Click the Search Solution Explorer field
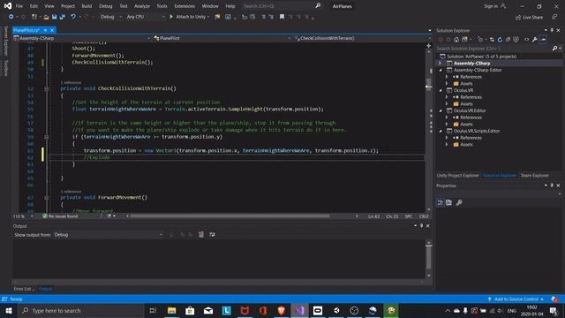565x318 pixels. [493, 48]
